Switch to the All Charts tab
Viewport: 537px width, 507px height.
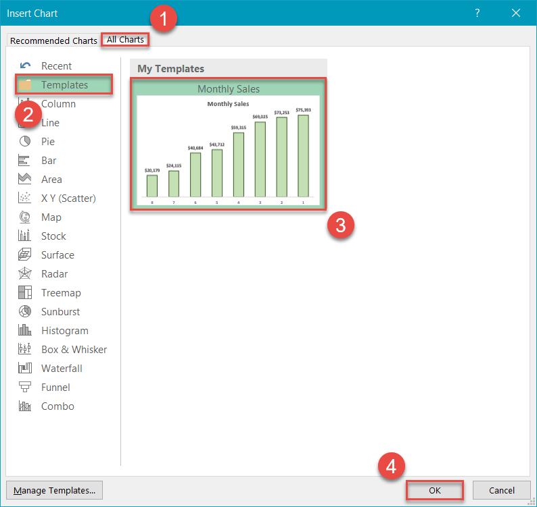pos(125,40)
